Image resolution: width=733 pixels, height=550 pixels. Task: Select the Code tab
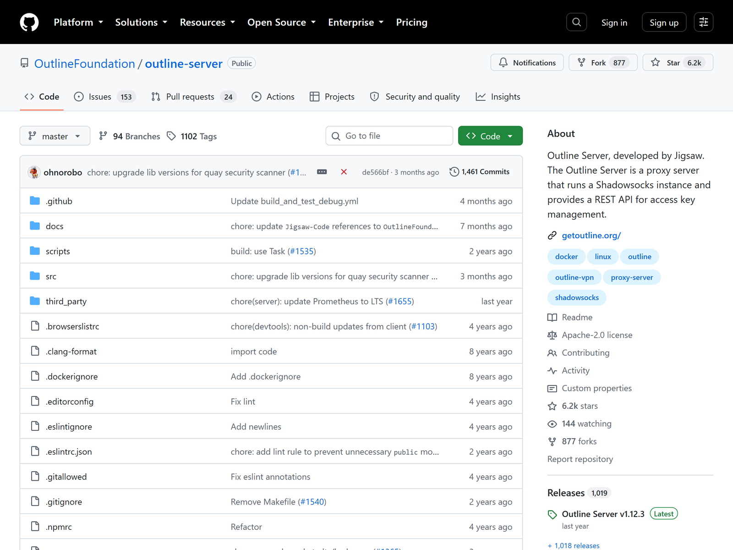[42, 97]
